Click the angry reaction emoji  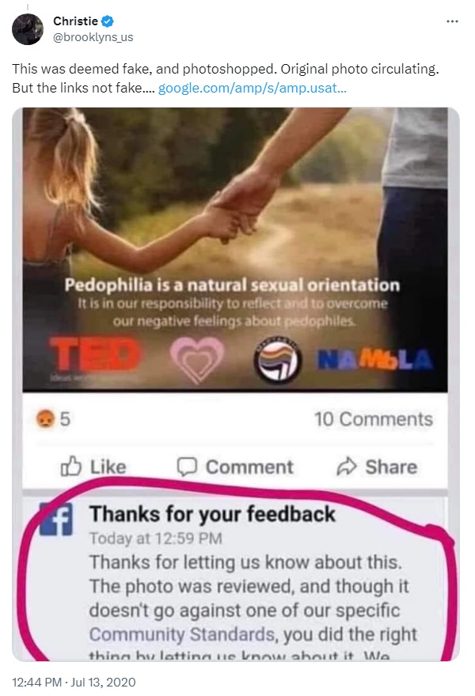[45, 418]
